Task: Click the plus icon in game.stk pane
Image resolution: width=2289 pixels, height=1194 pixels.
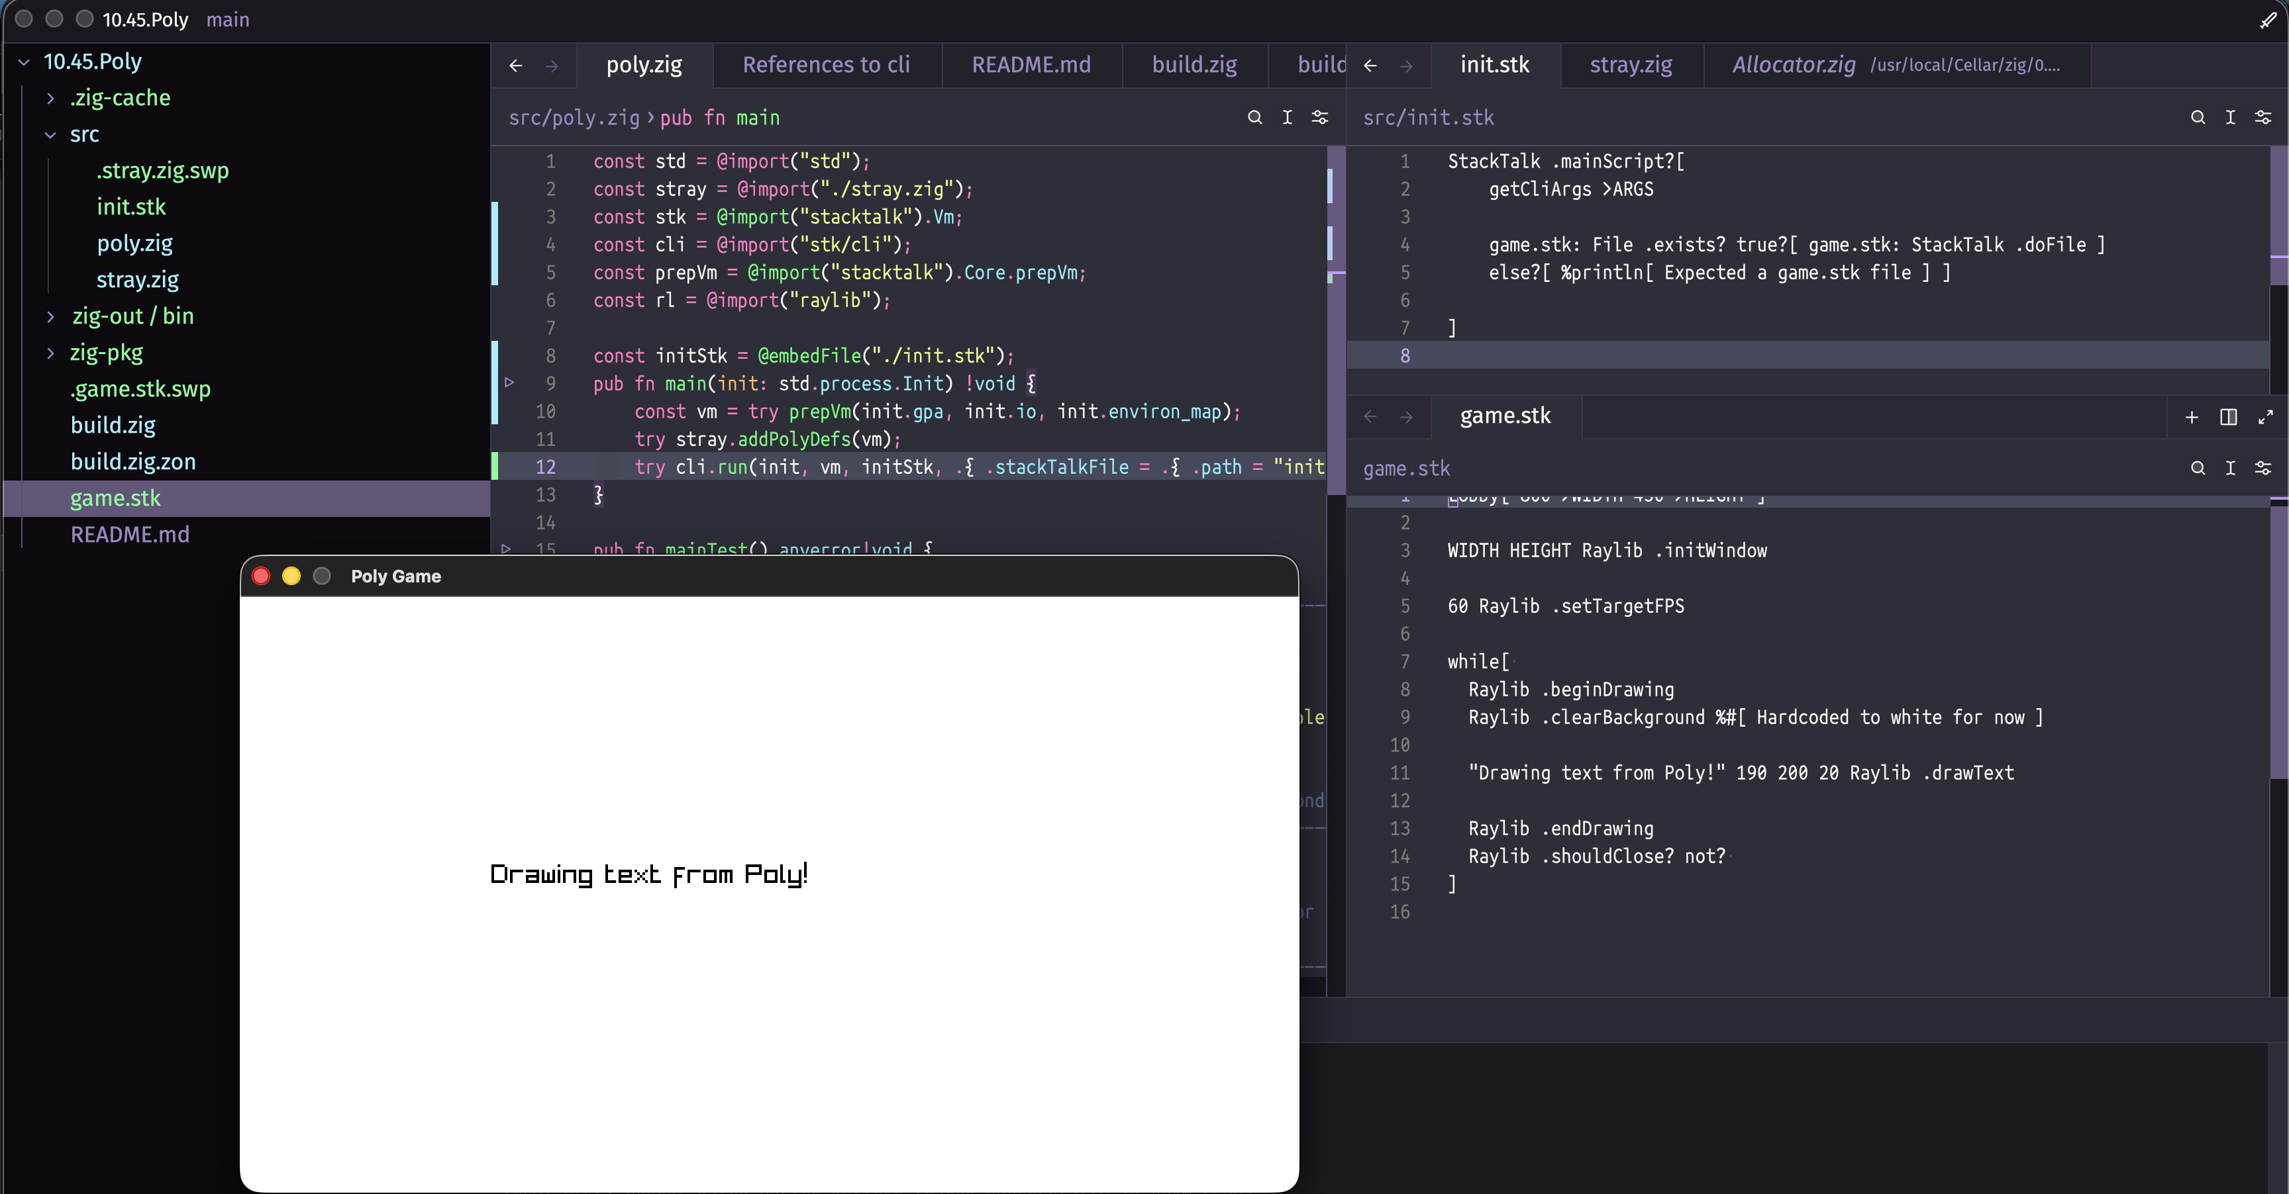Action: (2191, 417)
